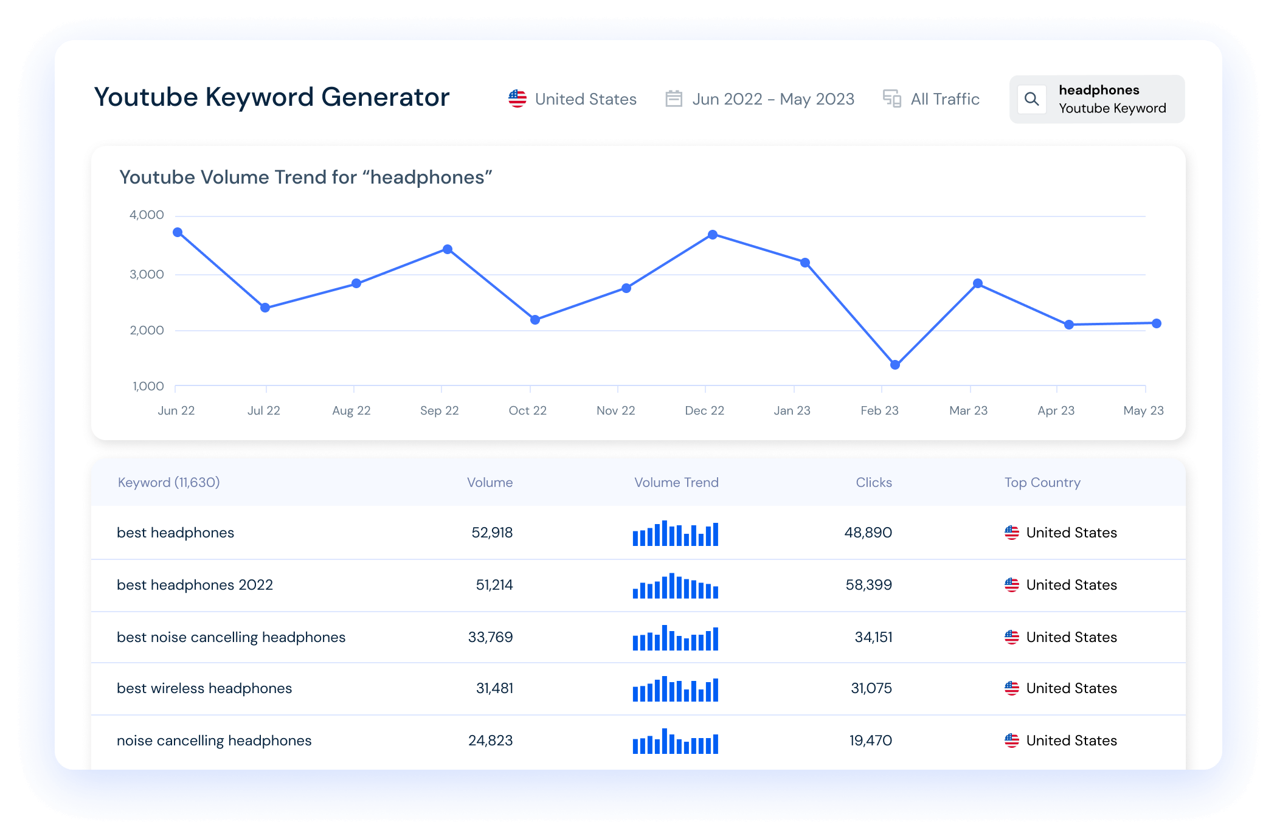Open the best noise cancelling headphones keyword
Screen dimensions: 1277x839
(231, 637)
